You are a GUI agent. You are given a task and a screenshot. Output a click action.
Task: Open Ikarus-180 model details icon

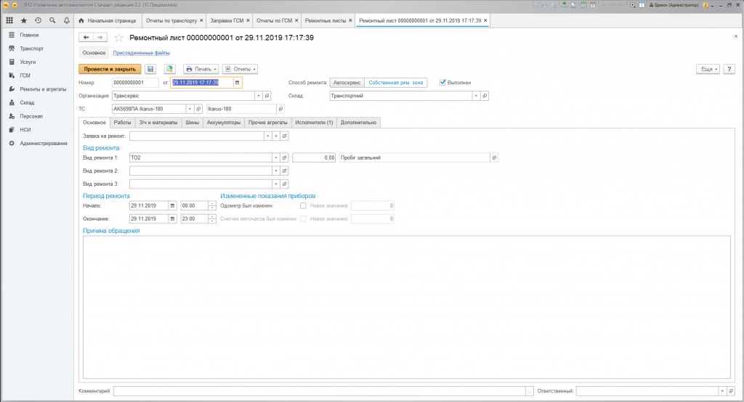[280, 109]
